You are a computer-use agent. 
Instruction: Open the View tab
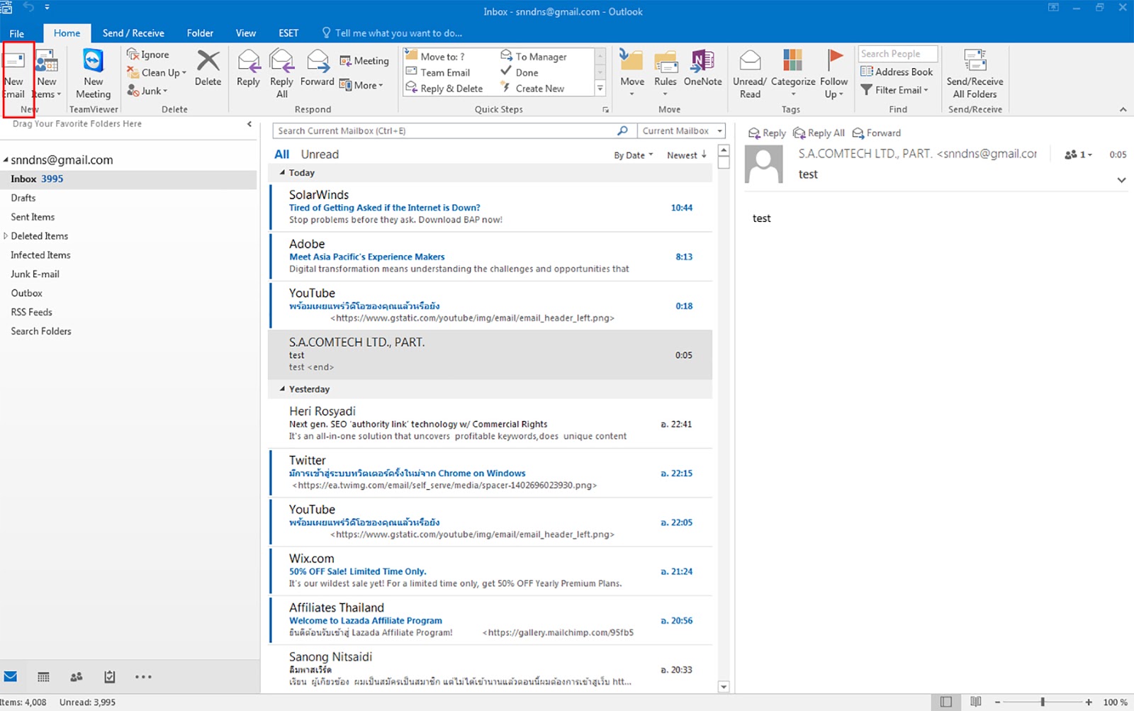(x=246, y=33)
